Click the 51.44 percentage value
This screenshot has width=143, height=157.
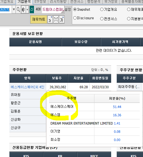coord(117,107)
